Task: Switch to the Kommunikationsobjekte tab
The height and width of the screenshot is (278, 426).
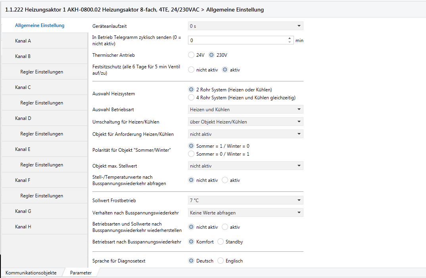Action: coord(31,273)
